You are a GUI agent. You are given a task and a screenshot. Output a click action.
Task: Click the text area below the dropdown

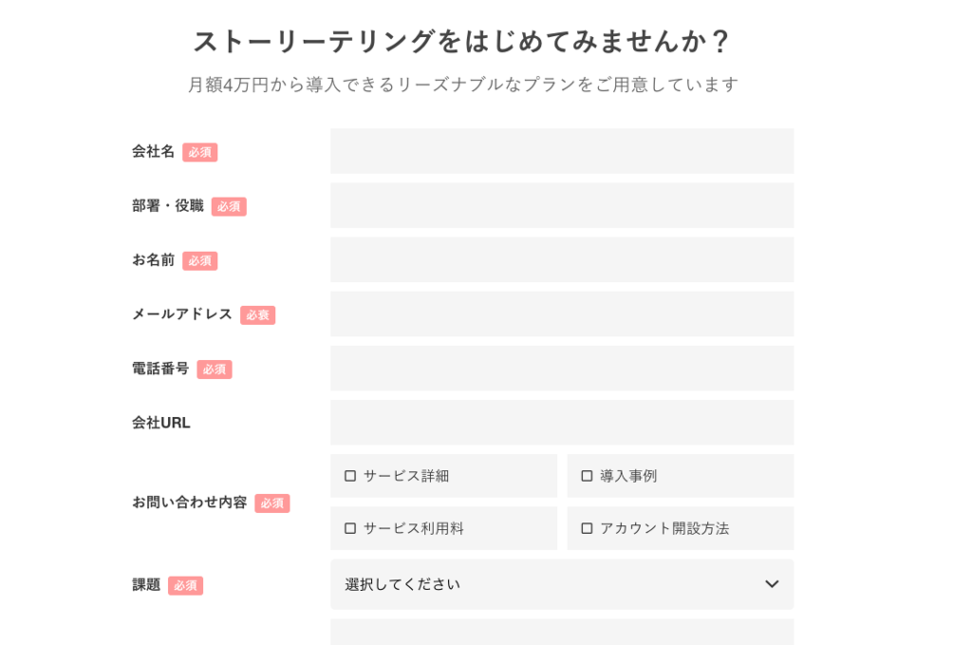[562, 633]
